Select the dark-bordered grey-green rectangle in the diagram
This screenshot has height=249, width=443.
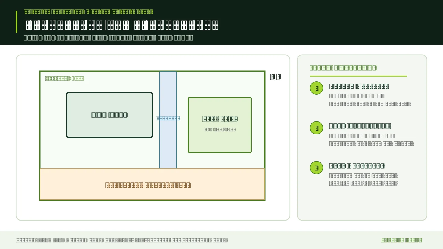click(x=109, y=115)
